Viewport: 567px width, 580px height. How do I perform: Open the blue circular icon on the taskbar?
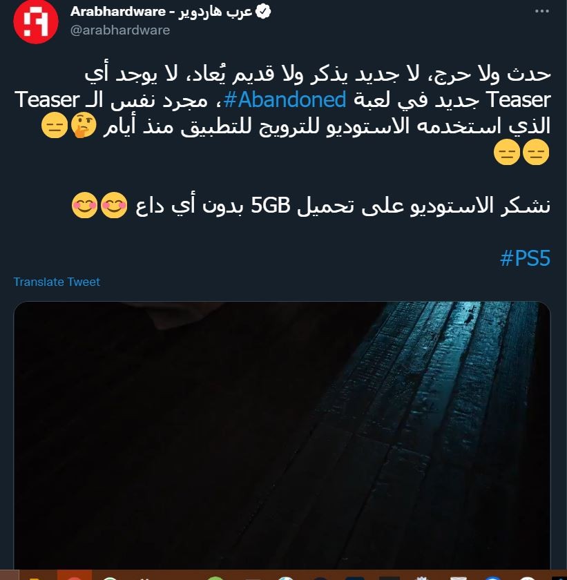(x=492, y=577)
